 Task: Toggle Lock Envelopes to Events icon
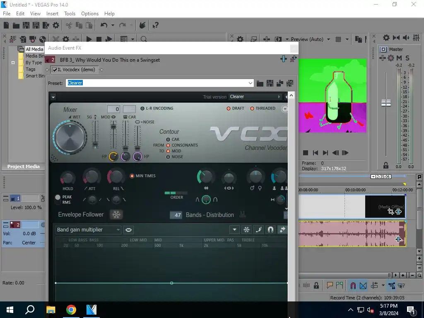coord(392,286)
